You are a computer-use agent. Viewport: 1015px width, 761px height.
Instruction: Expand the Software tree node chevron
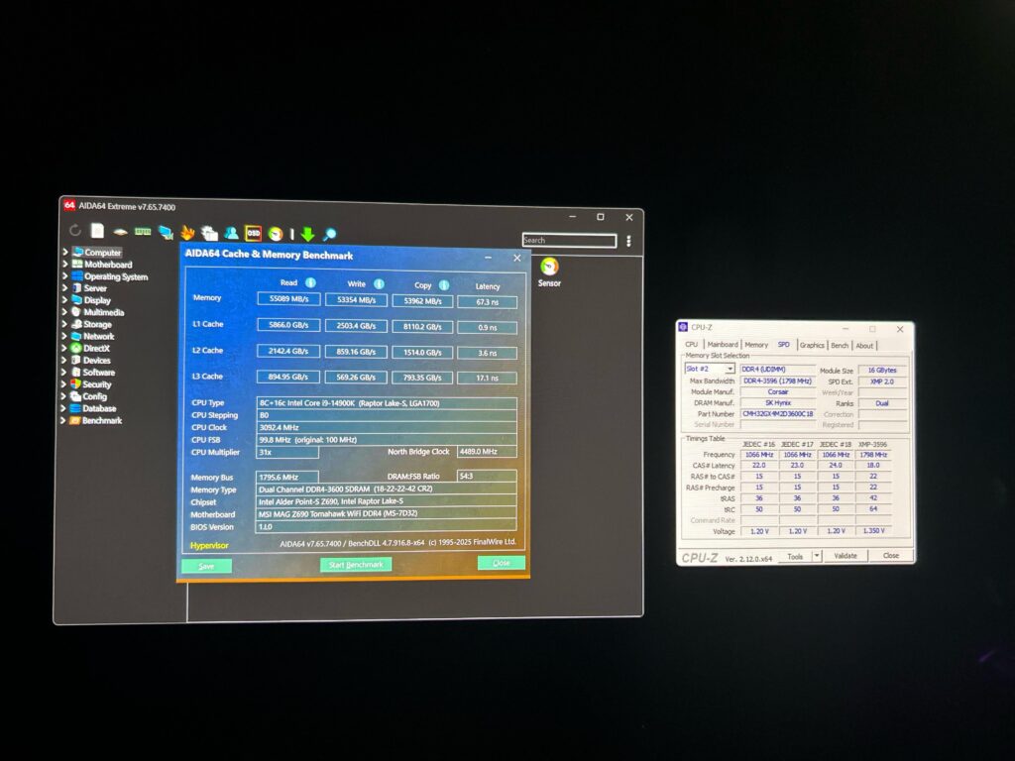pyautogui.click(x=64, y=373)
